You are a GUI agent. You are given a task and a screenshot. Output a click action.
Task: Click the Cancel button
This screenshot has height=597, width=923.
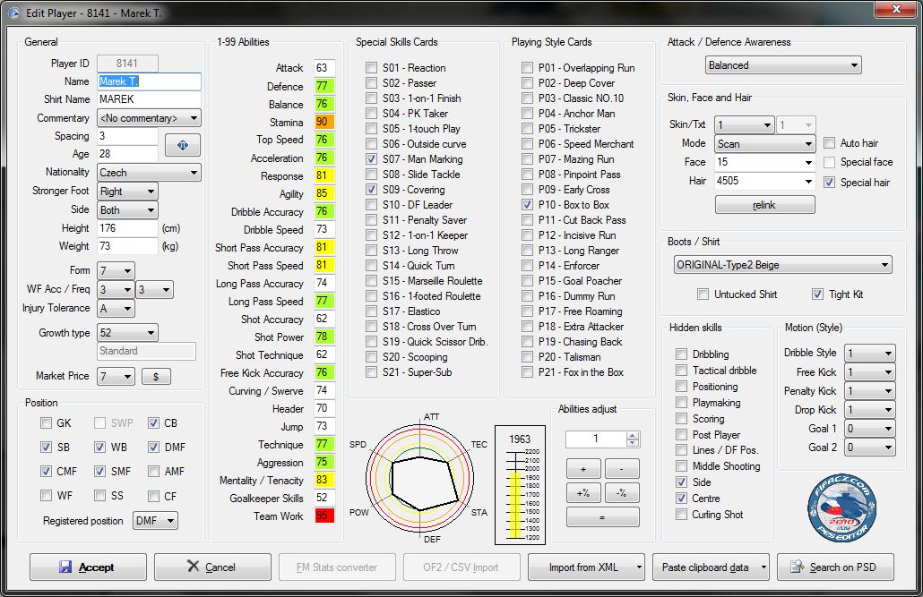(211, 567)
